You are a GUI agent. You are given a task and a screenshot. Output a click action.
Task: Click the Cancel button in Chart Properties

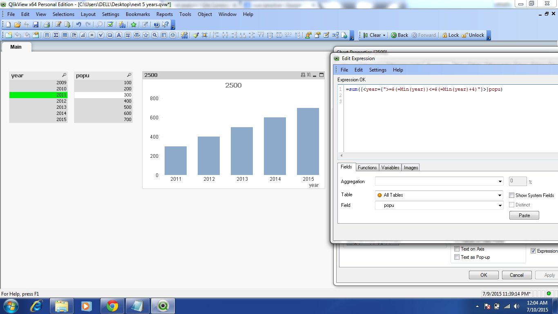[x=516, y=275]
